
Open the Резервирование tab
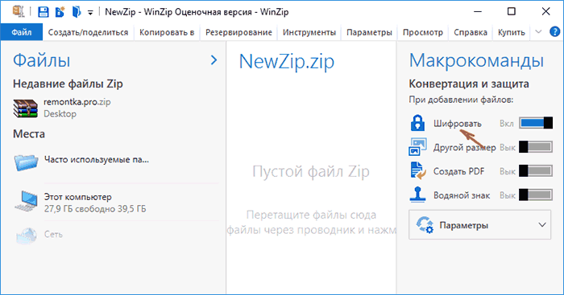pyautogui.click(x=238, y=32)
